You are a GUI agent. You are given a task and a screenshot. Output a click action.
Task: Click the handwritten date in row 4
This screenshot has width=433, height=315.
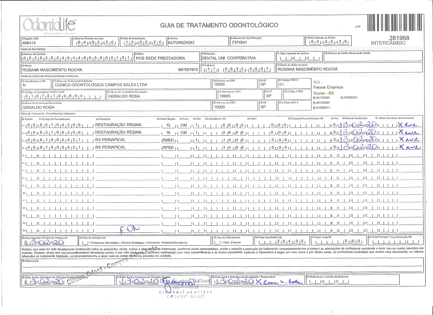pos(358,147)
